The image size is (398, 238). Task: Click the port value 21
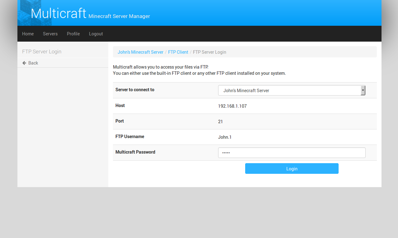(220, 122)
